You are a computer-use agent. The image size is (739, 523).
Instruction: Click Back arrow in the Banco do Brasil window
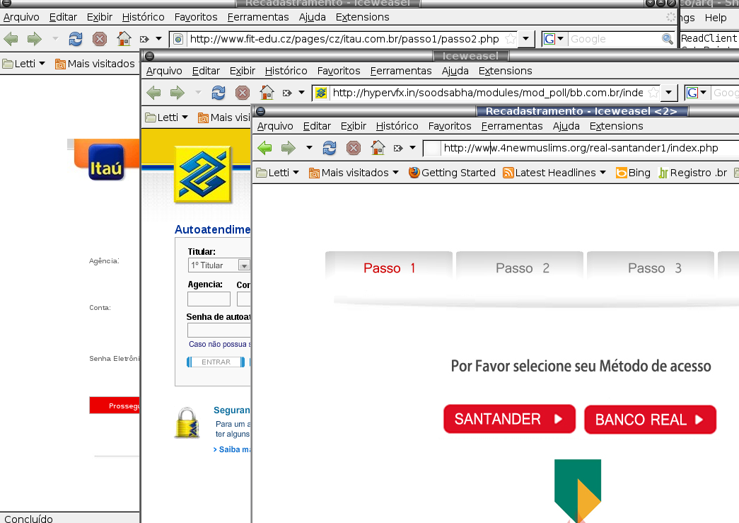[x=154, y=93]
